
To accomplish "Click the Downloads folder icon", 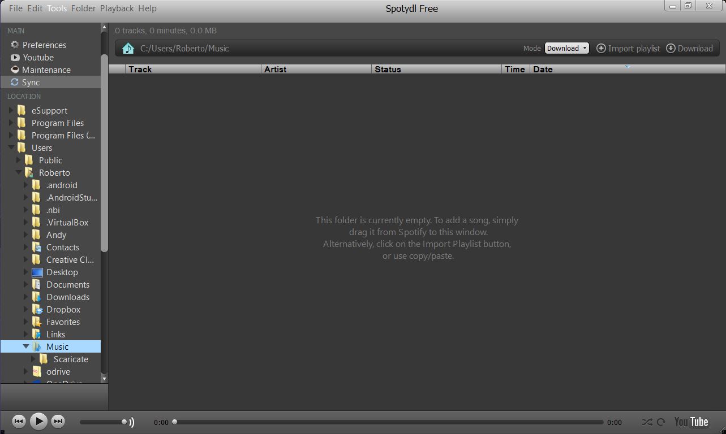I will click(37, 297).
